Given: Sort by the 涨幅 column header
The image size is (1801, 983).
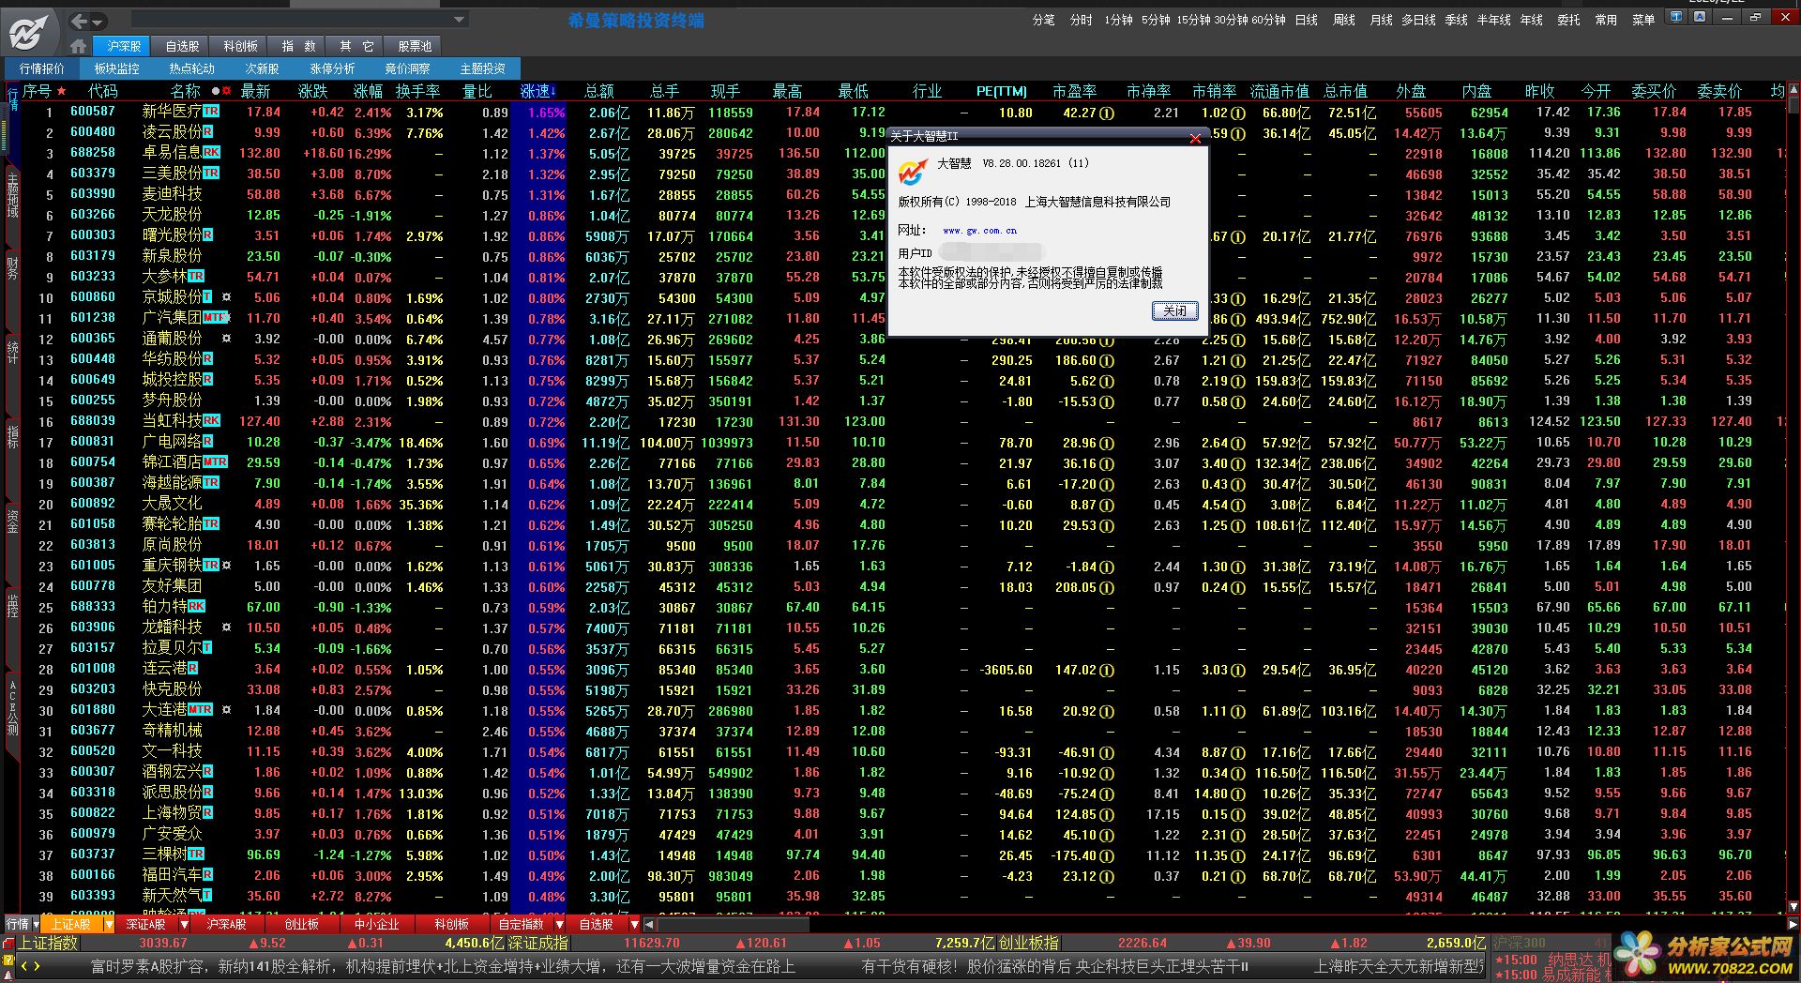Looking at the screenshot, I should click(x=368, y=91).
